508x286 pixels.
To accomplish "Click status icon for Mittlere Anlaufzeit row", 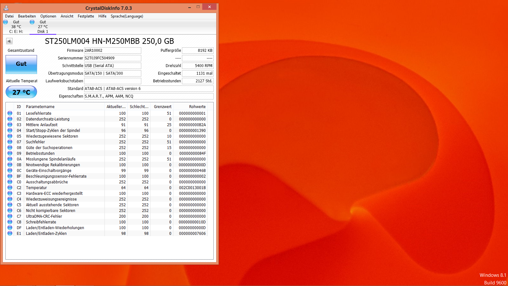I will tap(10, 125).
